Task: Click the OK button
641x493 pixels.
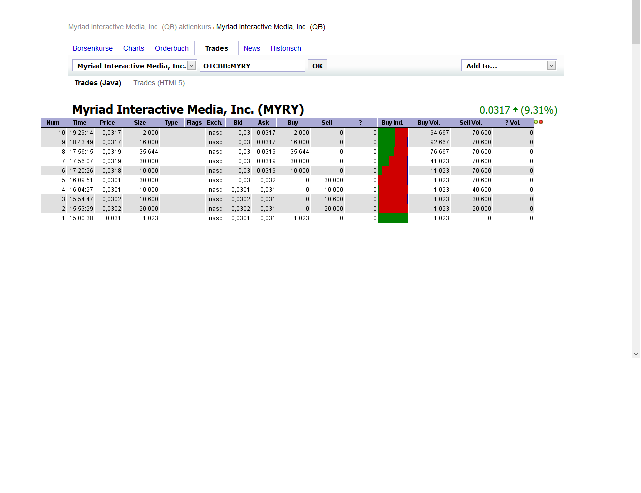Action: tap(317, 65)
